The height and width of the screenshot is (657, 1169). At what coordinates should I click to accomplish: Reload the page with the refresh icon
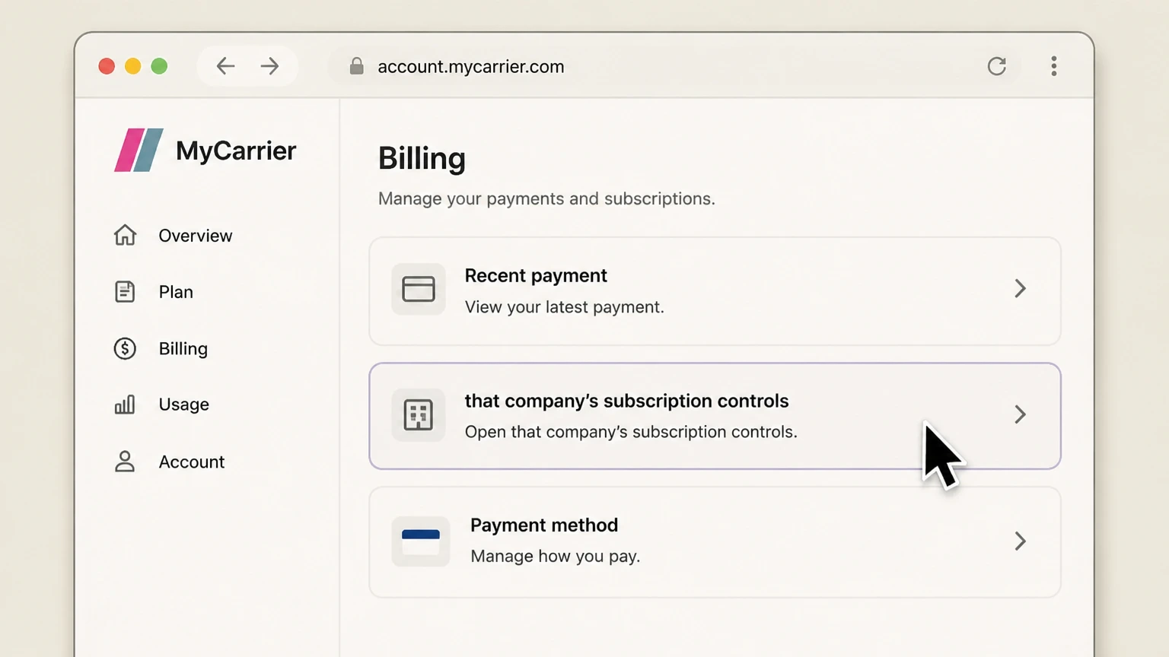(x=997, y=66)
